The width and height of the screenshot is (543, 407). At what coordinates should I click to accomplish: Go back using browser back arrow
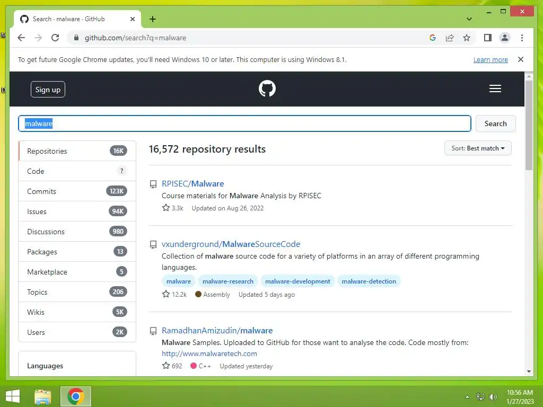21,38
